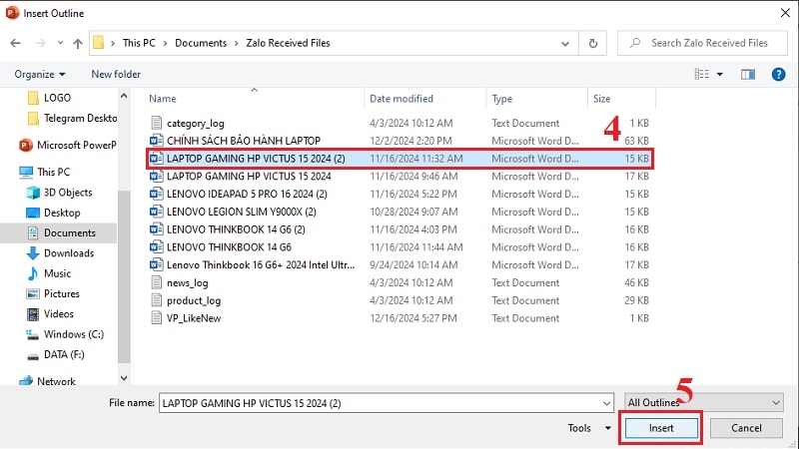Open 3D Objects in navigation pane
Image resolution: width=799 pixels, height=449 pixels.
click(68, 193)
